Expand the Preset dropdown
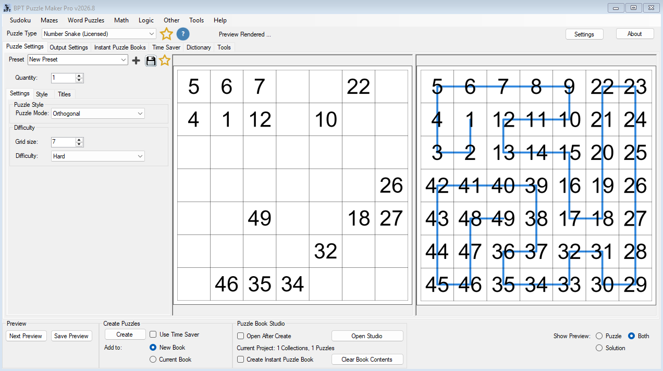 [x=78, y=60]
